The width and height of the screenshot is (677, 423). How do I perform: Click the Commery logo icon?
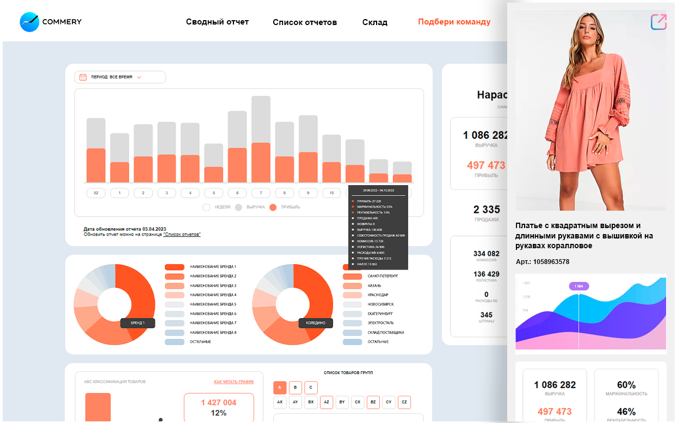29,22
